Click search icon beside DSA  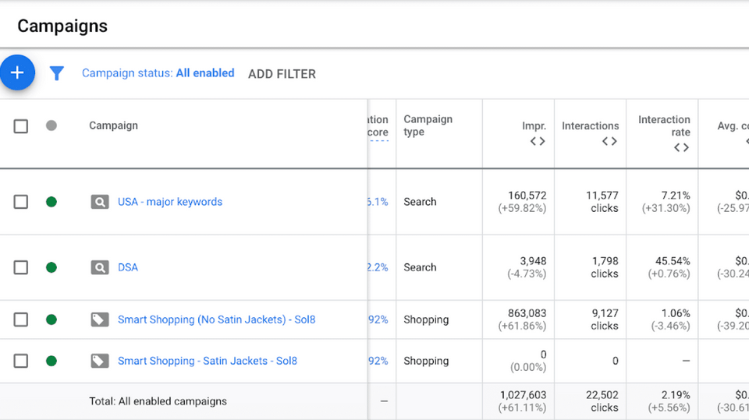[100, 267]
